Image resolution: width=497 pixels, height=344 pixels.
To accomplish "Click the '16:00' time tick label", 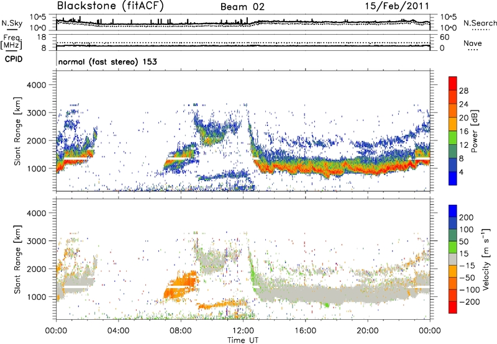I will coord(305,331).
